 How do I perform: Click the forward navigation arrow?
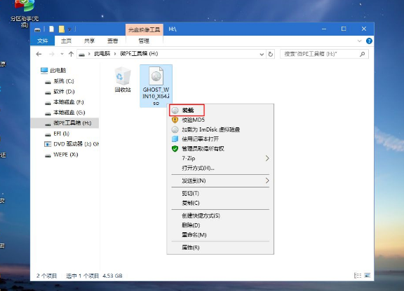coord(52,54)
